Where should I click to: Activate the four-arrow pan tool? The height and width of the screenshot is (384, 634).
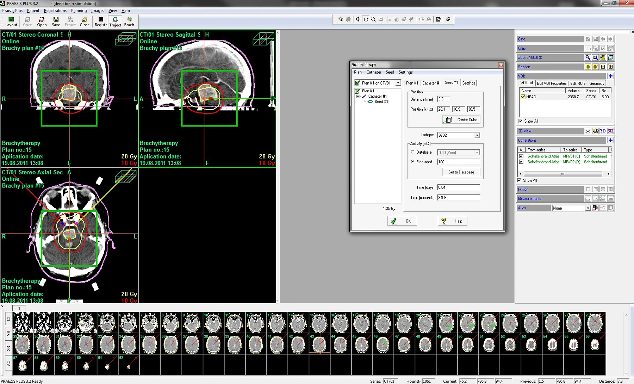pos(358,19)
